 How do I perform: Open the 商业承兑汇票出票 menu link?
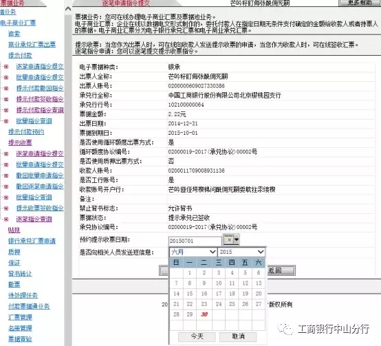32,45
